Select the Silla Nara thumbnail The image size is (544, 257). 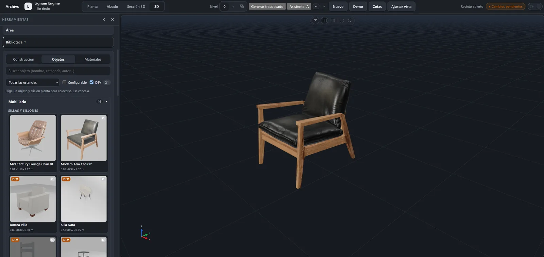[x=84, y=199]
